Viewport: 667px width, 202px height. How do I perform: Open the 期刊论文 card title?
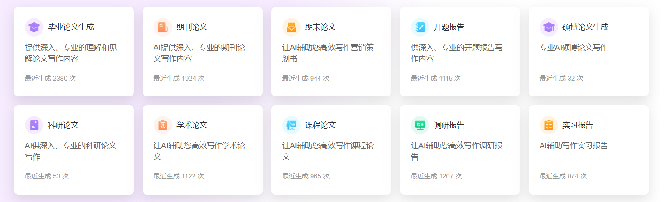coord(192,27)
